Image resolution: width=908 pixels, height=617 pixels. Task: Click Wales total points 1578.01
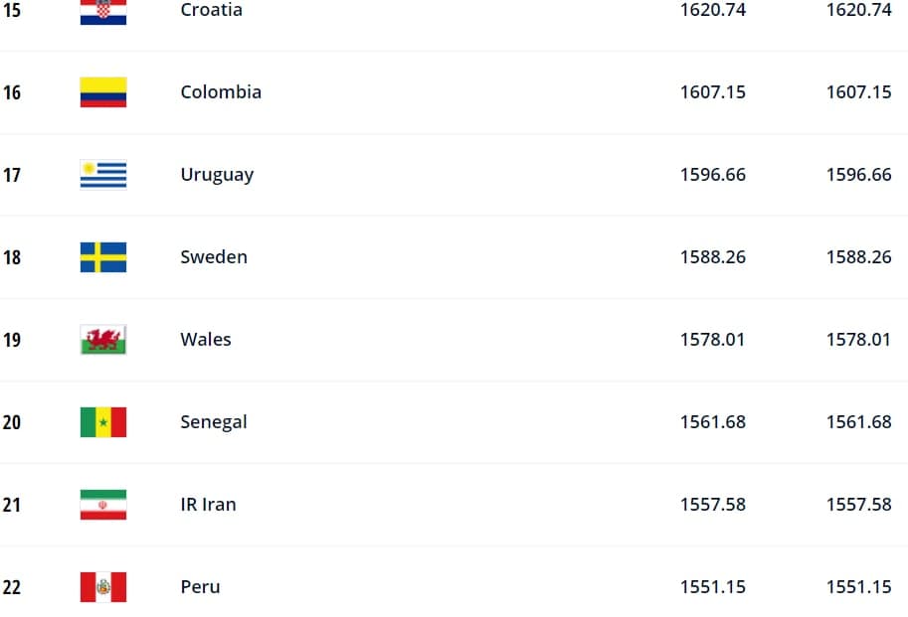[x=712, y=340]
